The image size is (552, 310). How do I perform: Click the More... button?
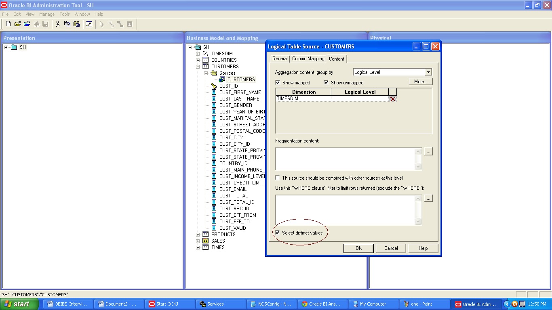coord(421,82)
